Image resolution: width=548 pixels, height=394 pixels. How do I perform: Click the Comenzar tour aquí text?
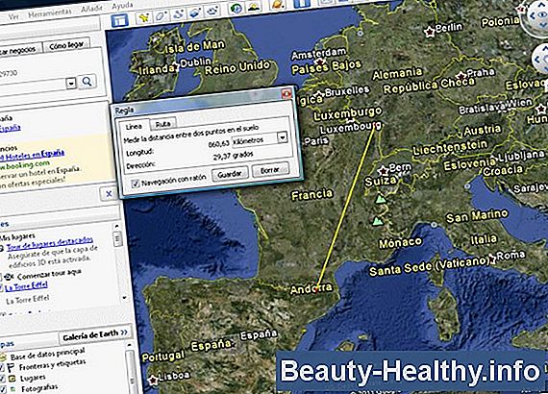point(49,275)
